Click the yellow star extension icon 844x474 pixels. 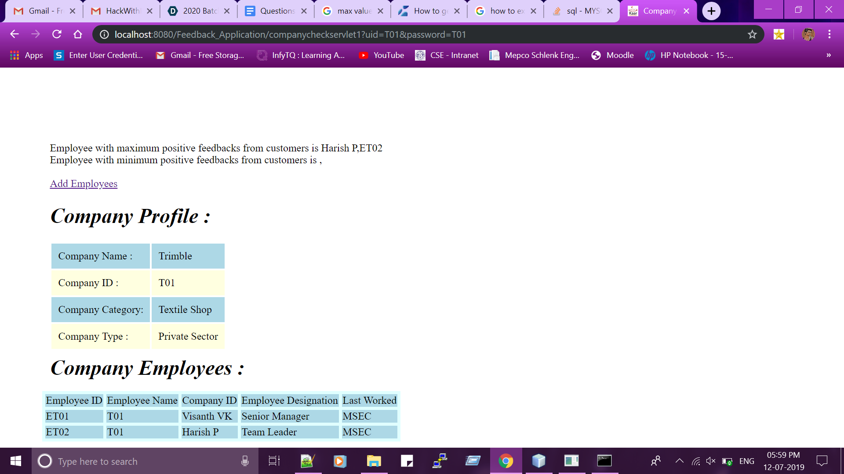click(x=779, y=34)
